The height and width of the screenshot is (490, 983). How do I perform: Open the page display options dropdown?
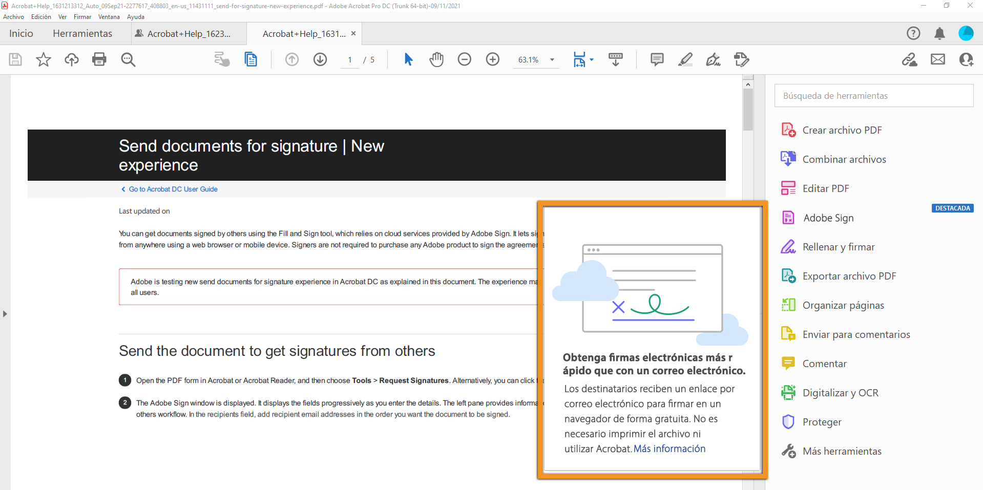click(x=593, y=59)
